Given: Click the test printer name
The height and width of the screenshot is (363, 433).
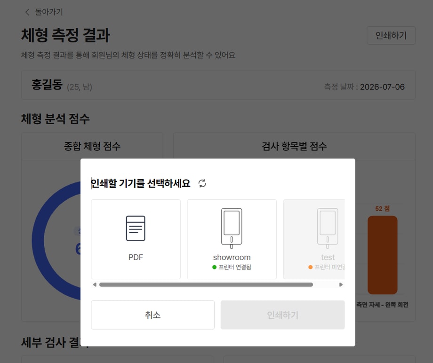Looking at the screenshot, I should [x=328, y=257].
